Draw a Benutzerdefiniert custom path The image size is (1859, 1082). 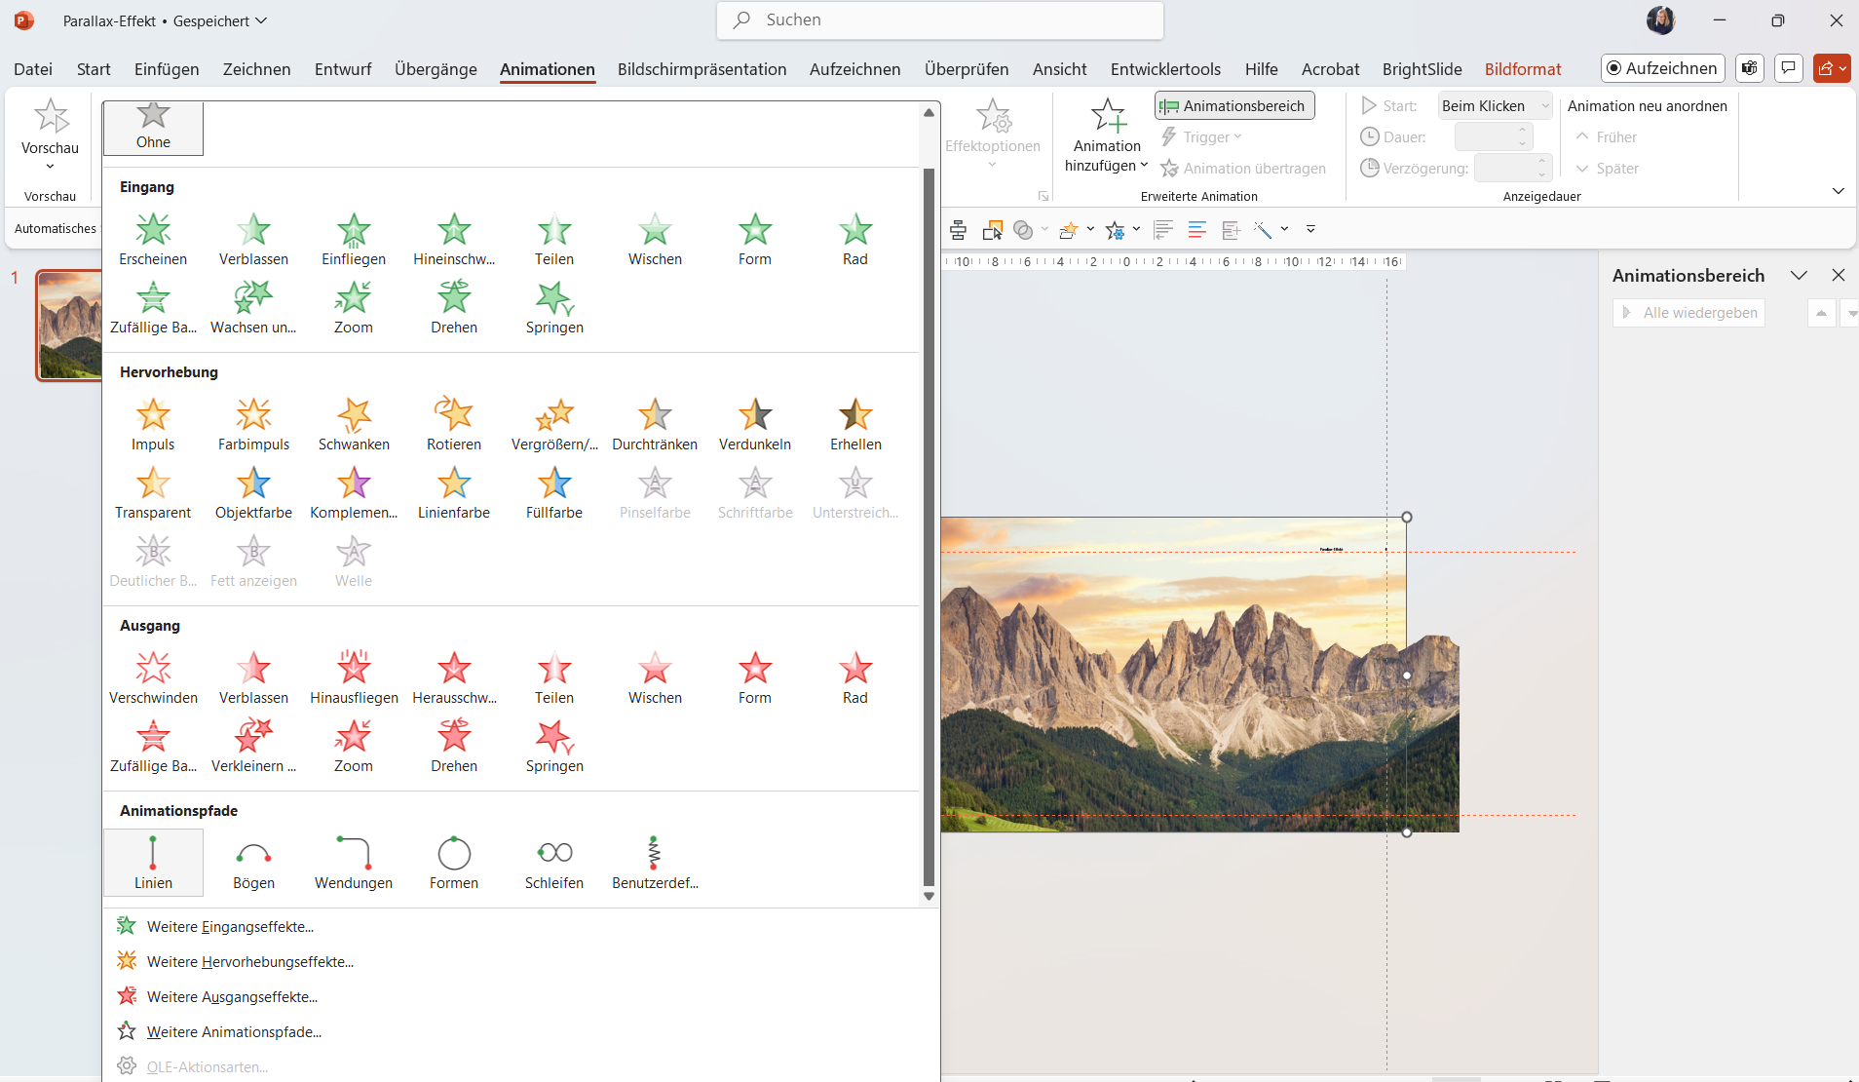point(655,863)
